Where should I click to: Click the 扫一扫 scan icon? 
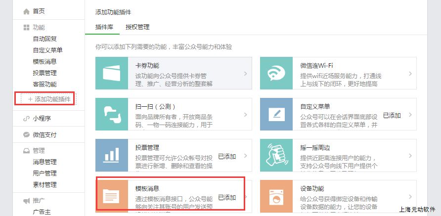tap(112, 114)
